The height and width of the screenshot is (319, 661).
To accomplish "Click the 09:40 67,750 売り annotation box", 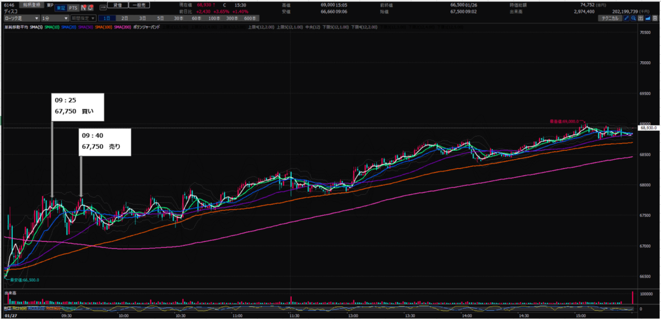I will click(x=106, y=141).
